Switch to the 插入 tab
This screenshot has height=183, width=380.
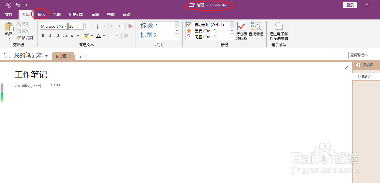[41, 15]
